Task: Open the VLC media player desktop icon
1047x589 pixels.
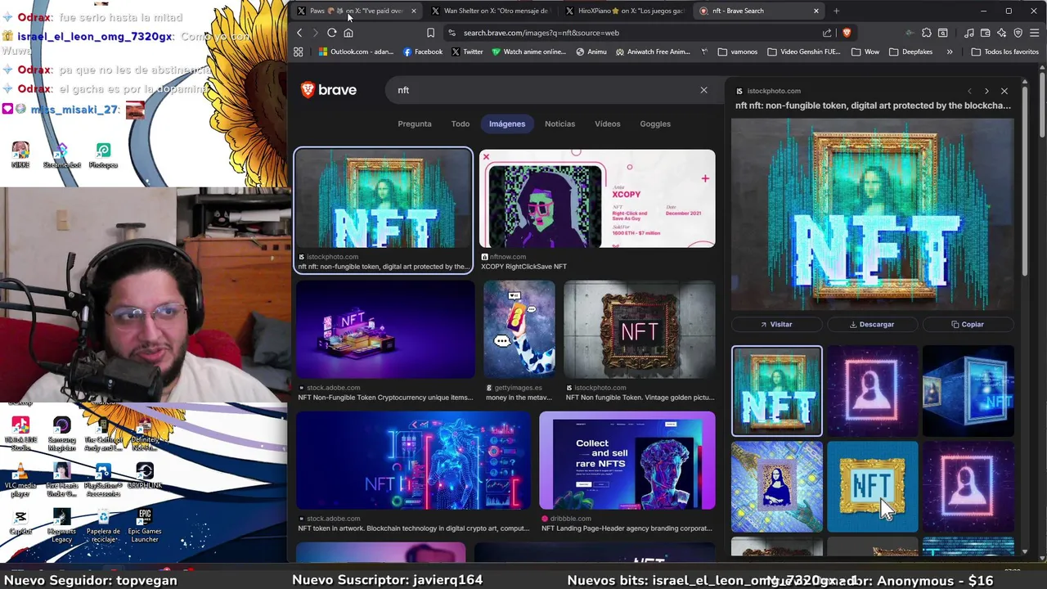Action: (x=20, y=480)
